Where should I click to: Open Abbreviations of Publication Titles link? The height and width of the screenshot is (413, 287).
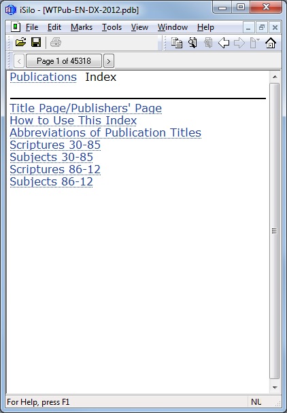(105, 132)
